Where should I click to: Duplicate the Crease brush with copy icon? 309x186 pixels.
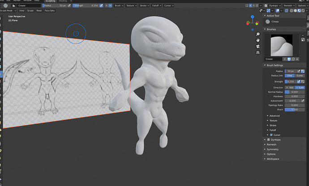click(x=293, y=59)
